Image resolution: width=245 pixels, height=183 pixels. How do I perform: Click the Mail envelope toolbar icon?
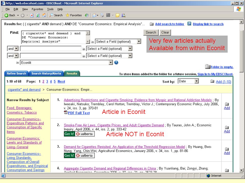(94, 15)
